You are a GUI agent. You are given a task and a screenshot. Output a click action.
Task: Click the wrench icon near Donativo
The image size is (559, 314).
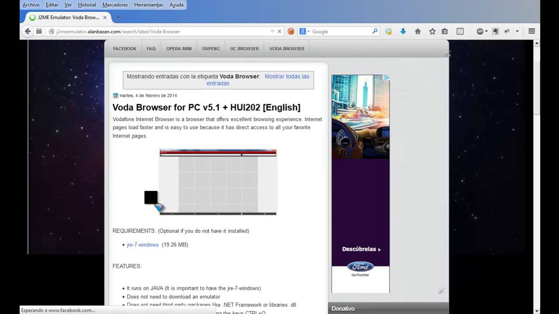(442, 291)
